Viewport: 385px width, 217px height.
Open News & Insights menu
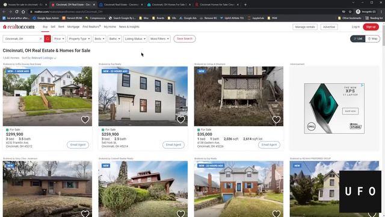pyautogui.click(x=129, y=27)
